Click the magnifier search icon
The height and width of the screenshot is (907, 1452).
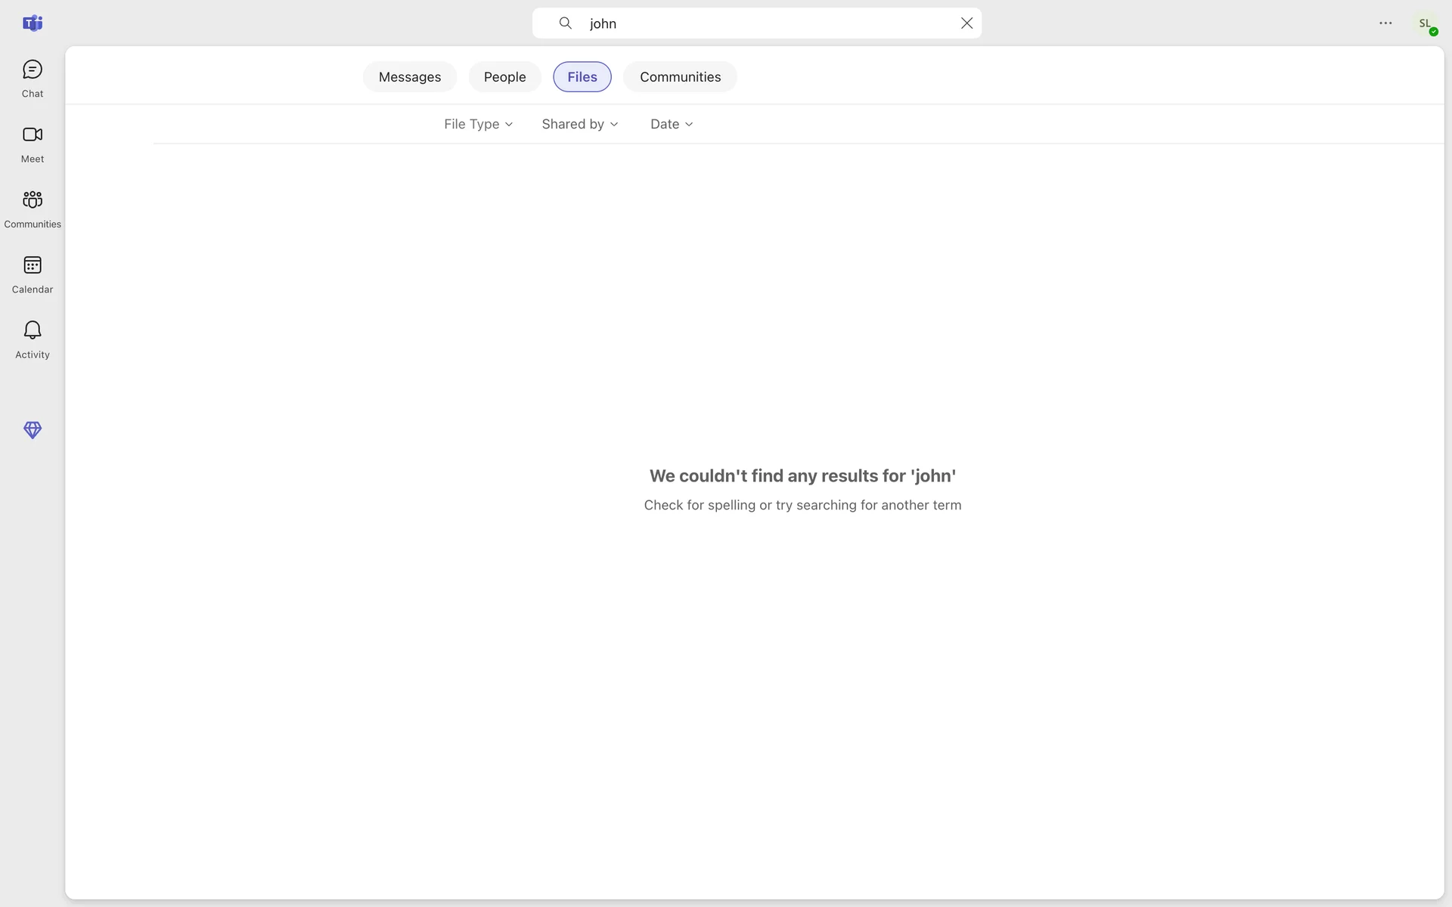point(565,23)
